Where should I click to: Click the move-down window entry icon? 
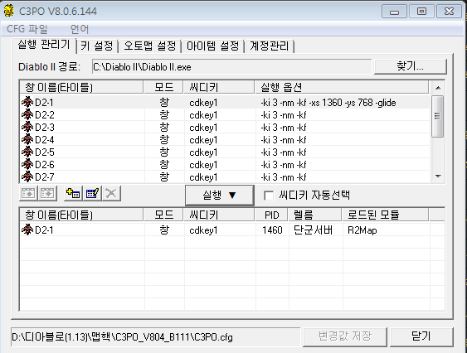[x=47, y=193]
